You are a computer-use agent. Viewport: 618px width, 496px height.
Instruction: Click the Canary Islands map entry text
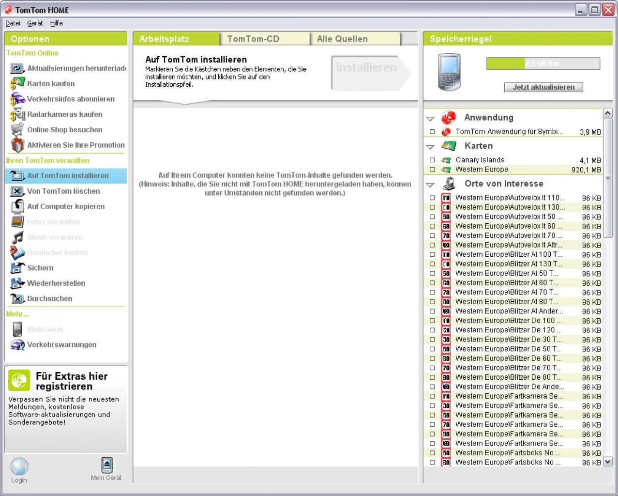coord(480,160)
